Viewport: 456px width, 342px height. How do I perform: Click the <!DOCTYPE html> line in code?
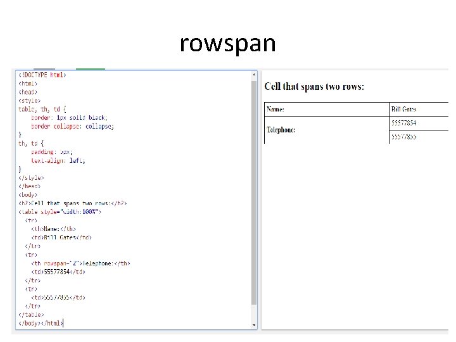click(42, 75)
